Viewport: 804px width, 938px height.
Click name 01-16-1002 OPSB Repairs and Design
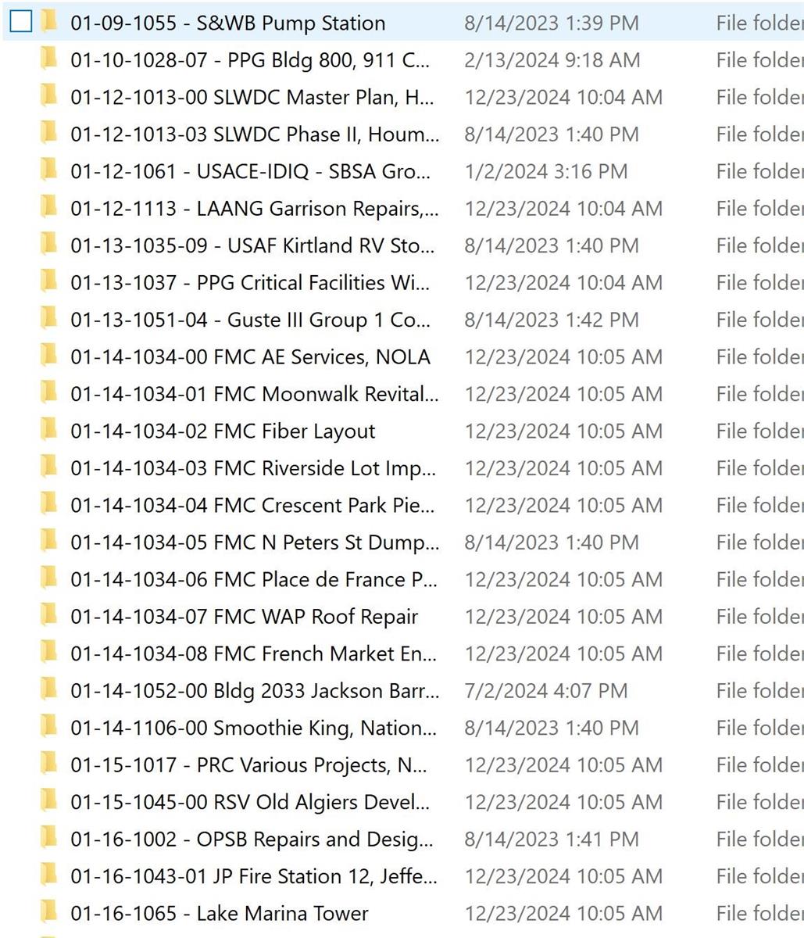pos(252,840)
